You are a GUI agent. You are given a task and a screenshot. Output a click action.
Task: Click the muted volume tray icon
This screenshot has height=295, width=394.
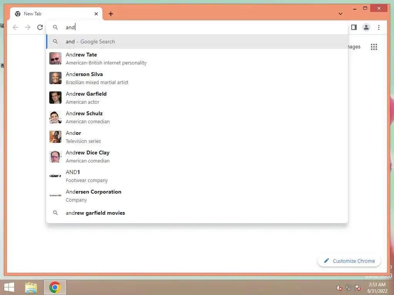(x=339, y=288)
